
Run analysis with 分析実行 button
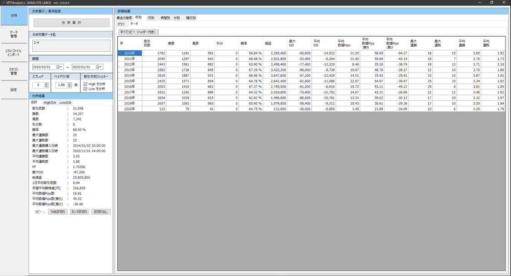[x=71, y=23]
